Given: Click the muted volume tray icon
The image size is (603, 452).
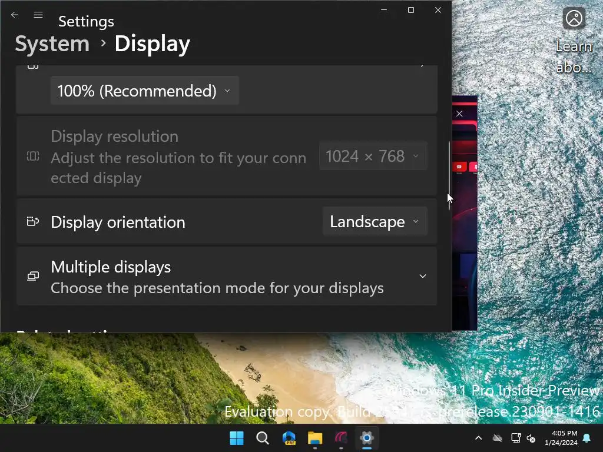Looking at the screenshot, I should [531, 438].
